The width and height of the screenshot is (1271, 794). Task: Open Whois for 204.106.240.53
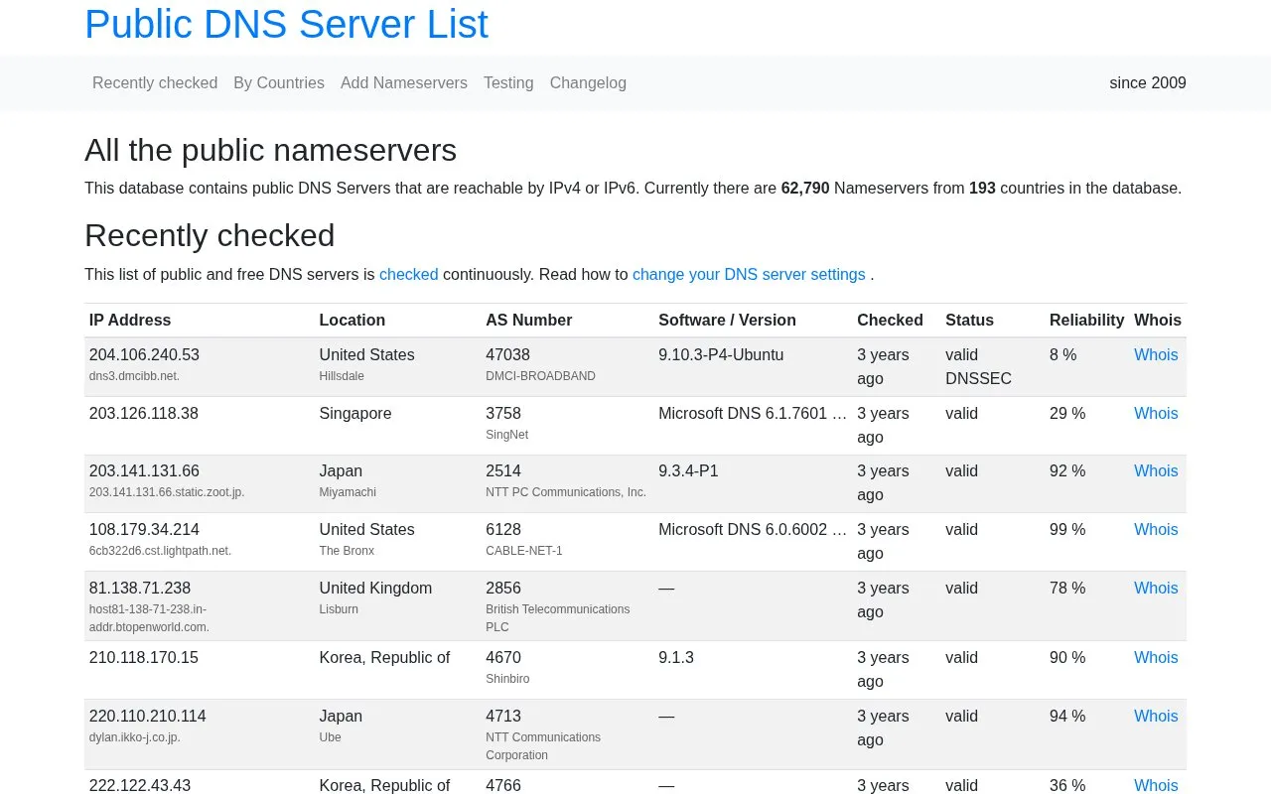click(x=1156, y=355)
